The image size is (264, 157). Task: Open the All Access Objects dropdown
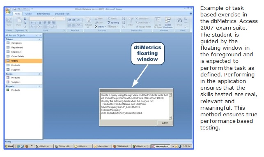[37, 35]
